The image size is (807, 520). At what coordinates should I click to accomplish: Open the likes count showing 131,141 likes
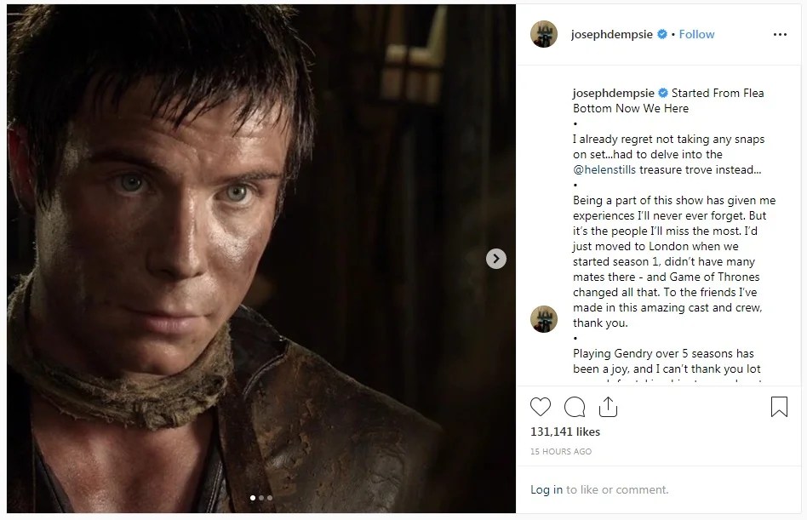pyautogui.click(x=565, y=432)
